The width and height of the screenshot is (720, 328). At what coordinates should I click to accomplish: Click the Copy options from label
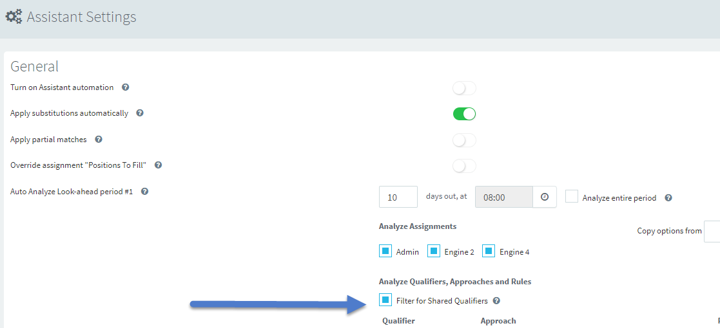[x=670, y=231]
